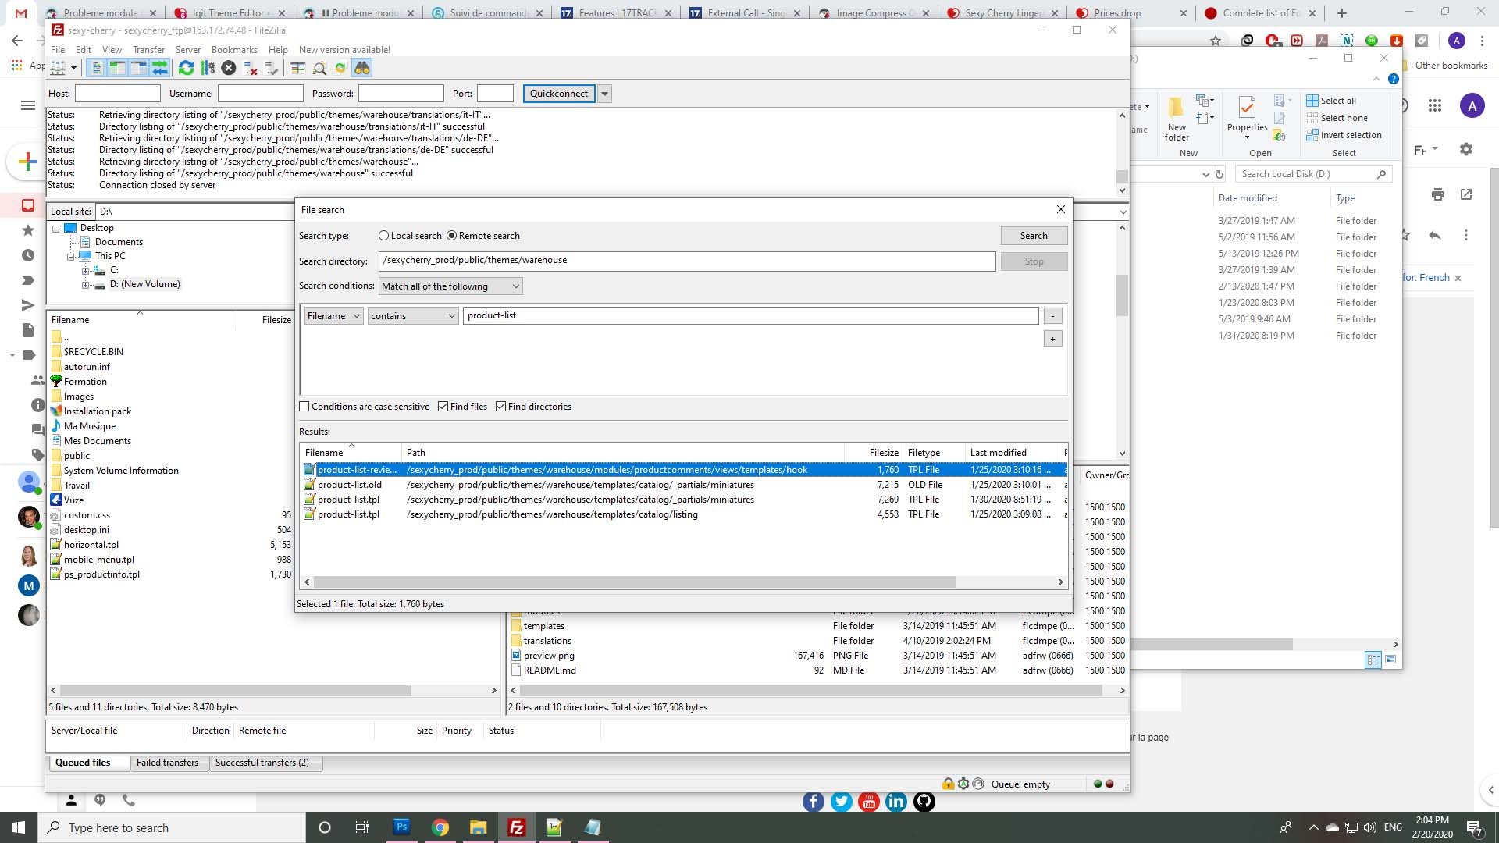Toggle message log display icon
Viewport: 1499px width, 843px height.
pyautogui.click(x=96, y=69)
